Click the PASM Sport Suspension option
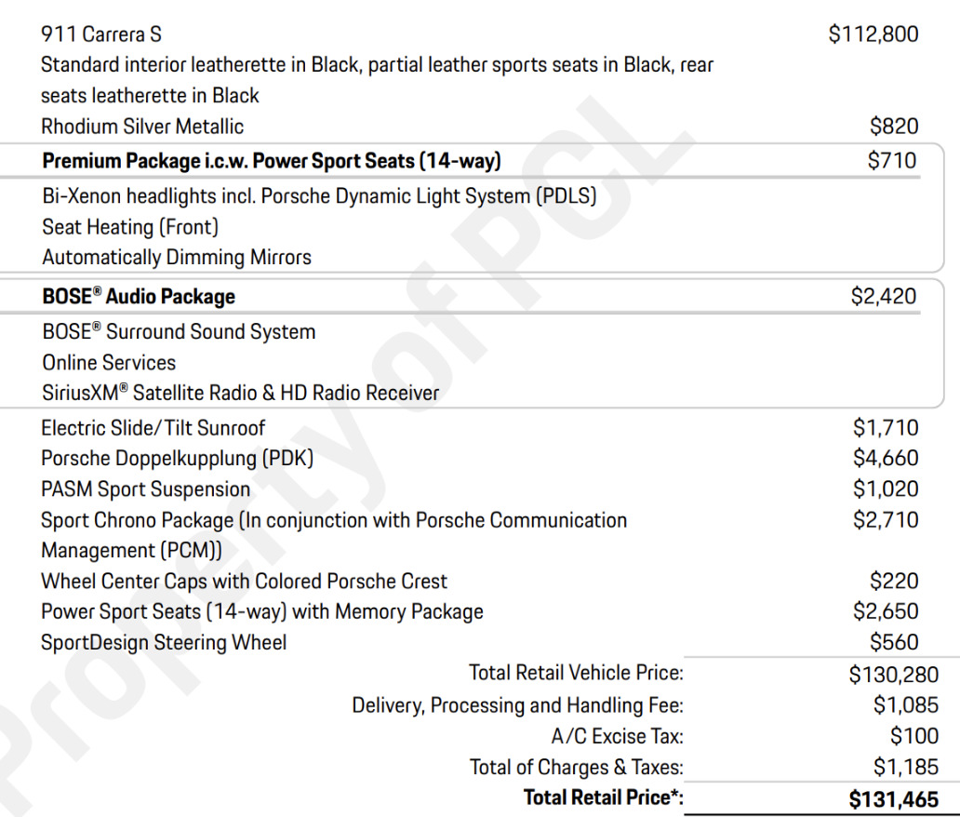 point(145,489)
